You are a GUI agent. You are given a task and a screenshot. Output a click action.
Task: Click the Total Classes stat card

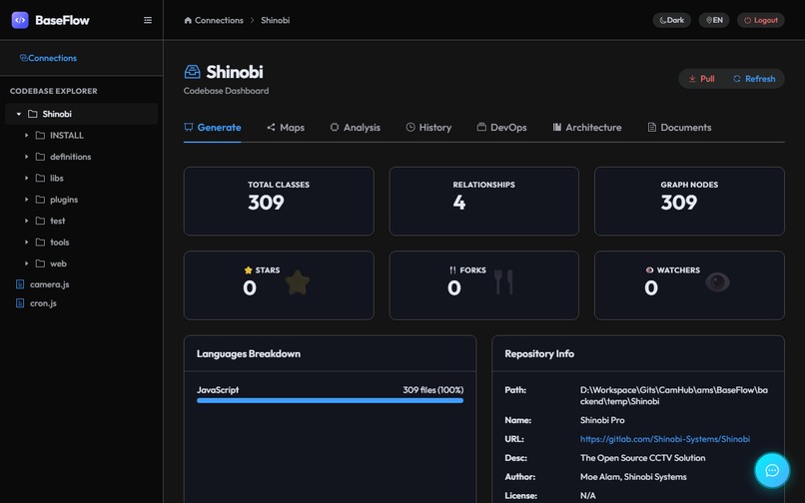[x=279, y=202]
